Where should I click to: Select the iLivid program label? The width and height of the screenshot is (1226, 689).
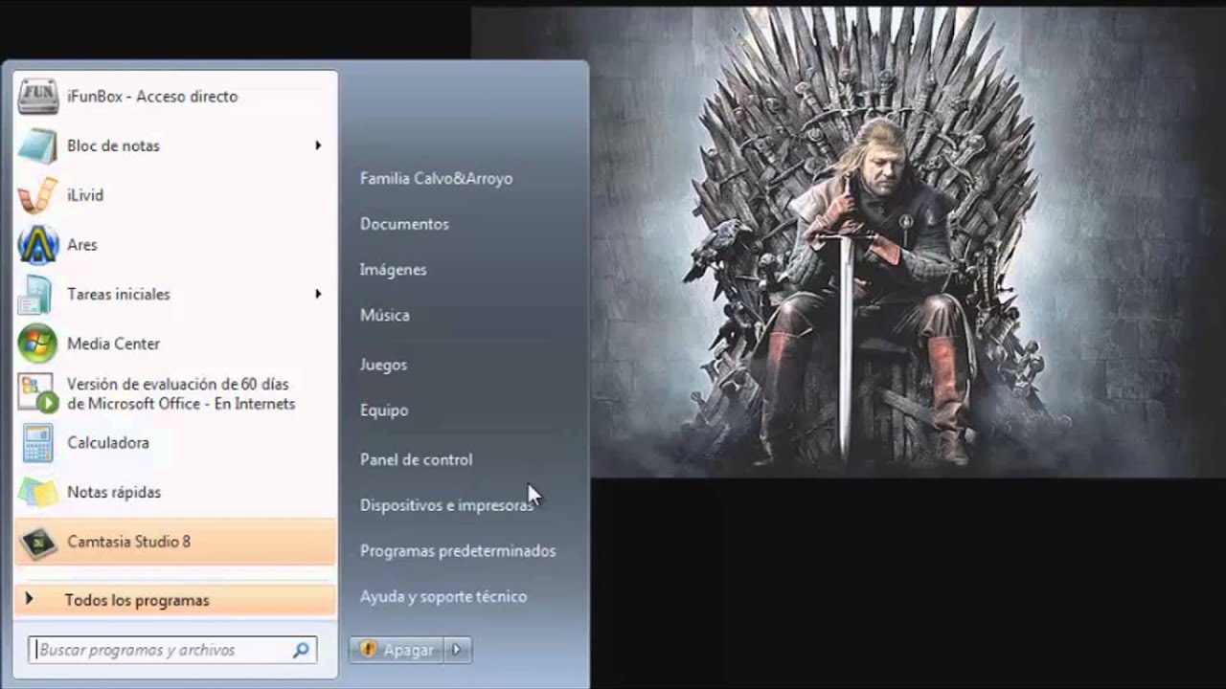click(85, 195)
